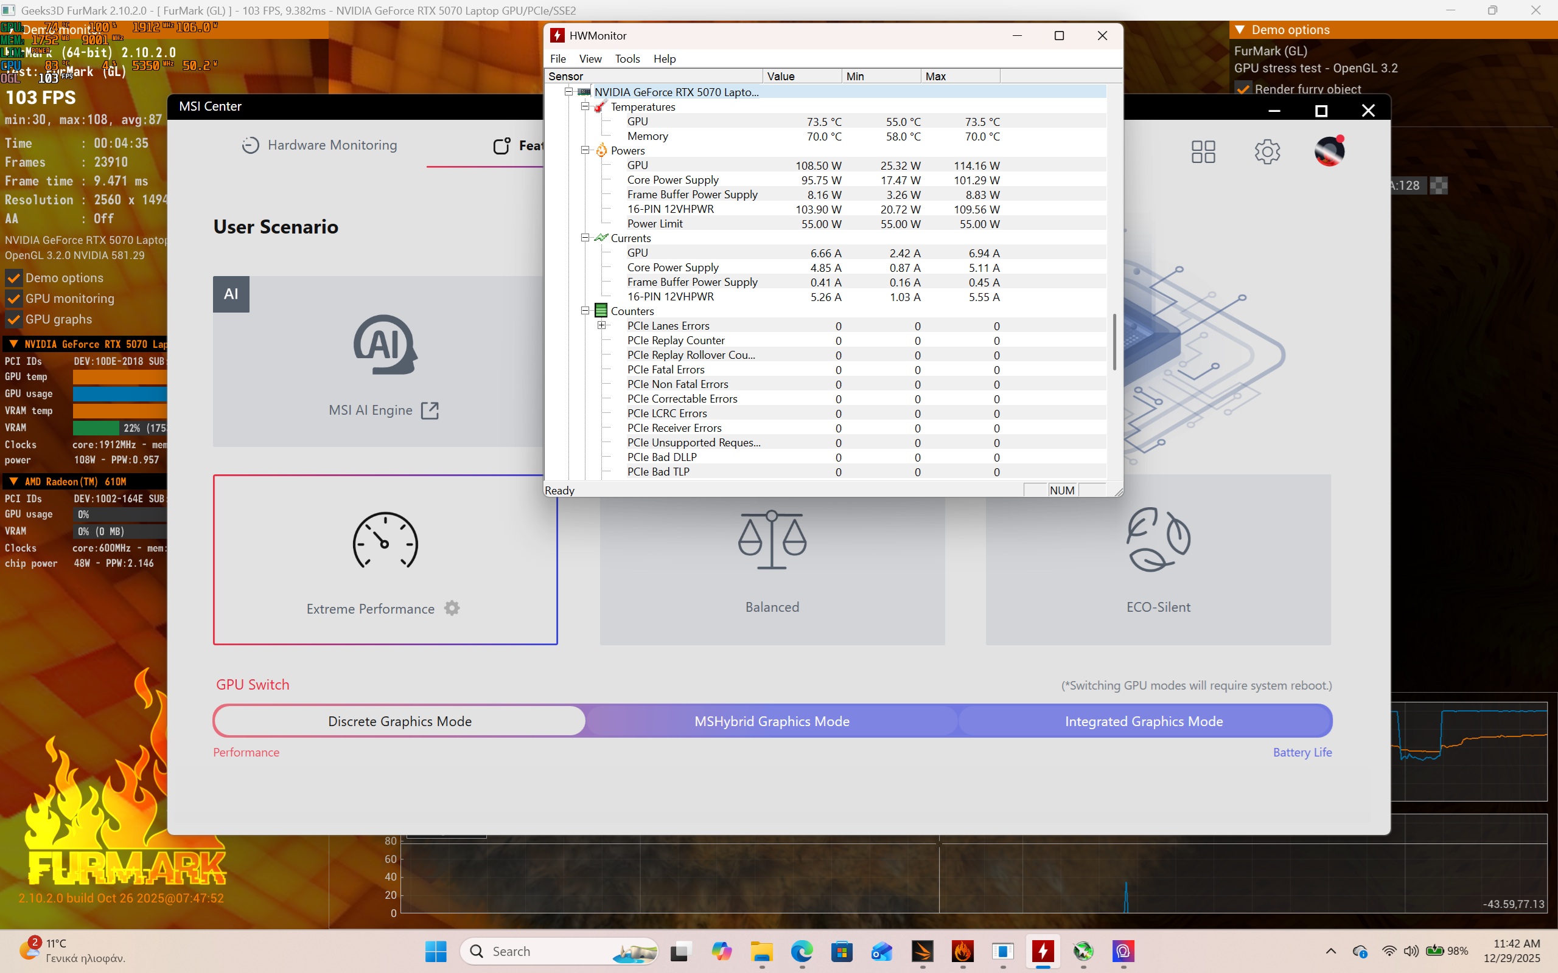Collapse the Temperatures tree node

point(585,107)
